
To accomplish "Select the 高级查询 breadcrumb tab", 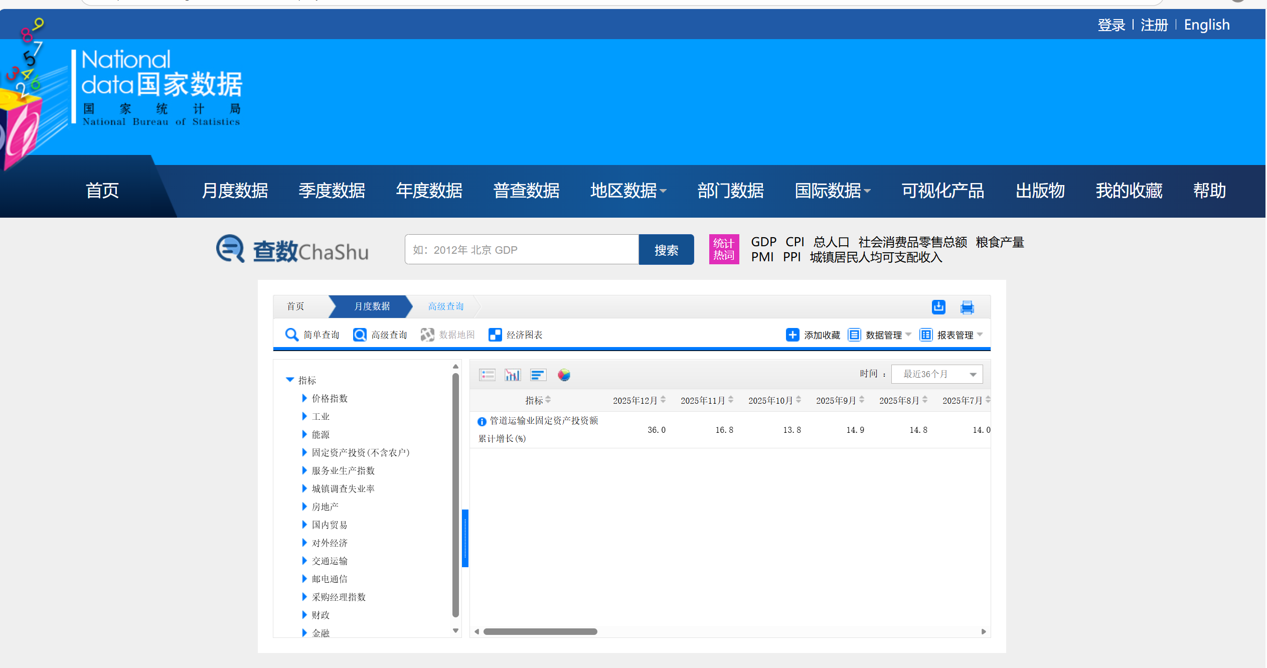I will click(445, 306).
